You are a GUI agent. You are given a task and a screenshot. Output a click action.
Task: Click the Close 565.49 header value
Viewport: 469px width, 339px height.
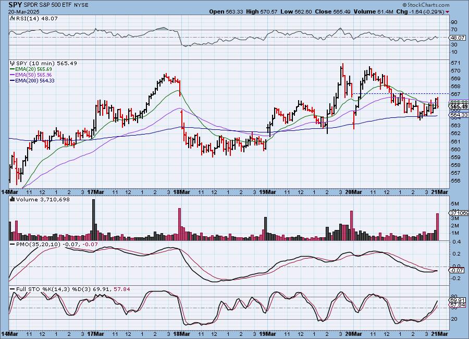point(333,11)
